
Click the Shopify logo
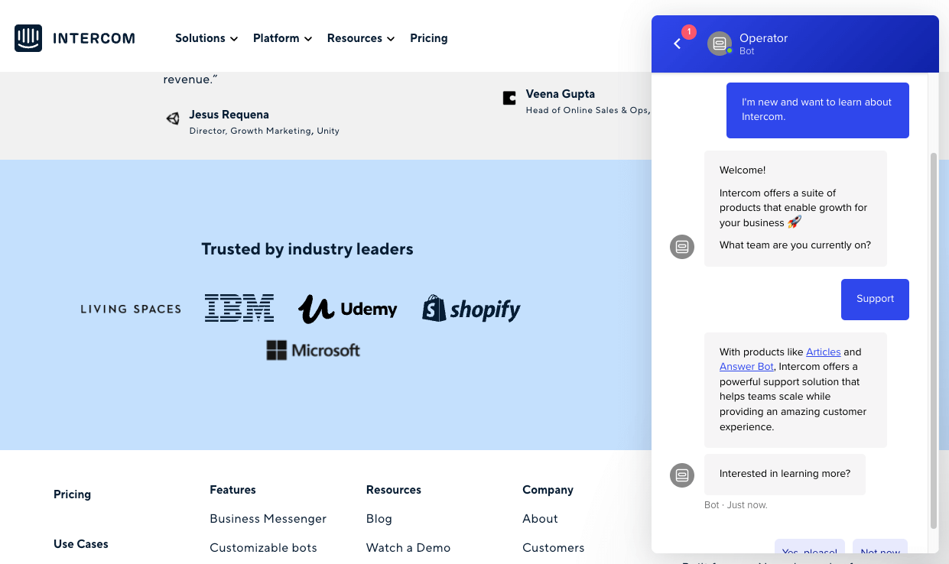471,309
